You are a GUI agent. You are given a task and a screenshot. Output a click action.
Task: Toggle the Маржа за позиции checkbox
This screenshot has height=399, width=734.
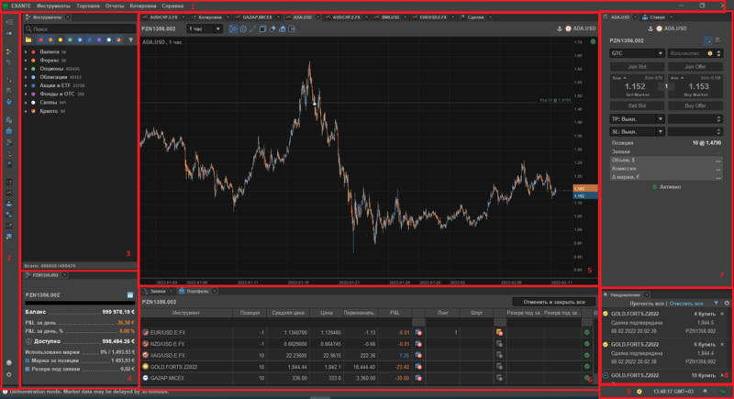click(x=26, y=360)
